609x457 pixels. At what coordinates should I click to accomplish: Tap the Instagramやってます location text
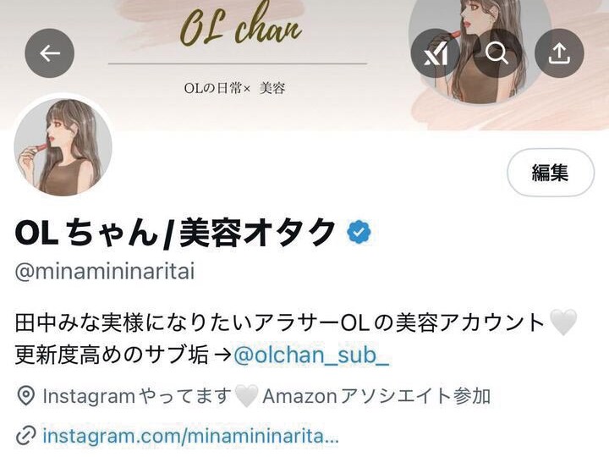point(137,396)
